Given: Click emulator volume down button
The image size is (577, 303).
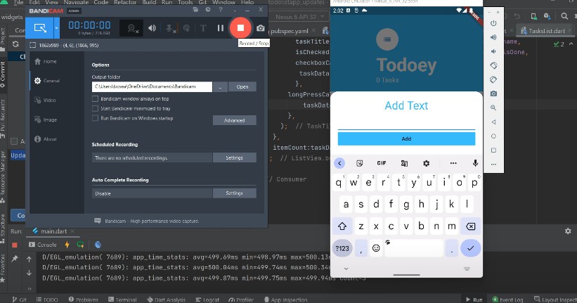Looking at the screenshot, I should click(x=493, y=51).
